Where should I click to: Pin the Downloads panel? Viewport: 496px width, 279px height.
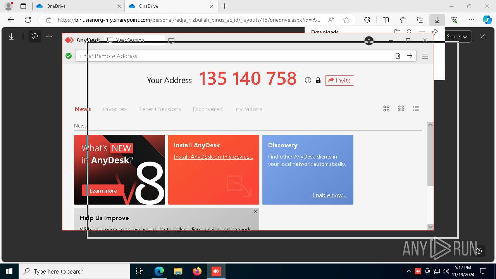tap(435, 32)
